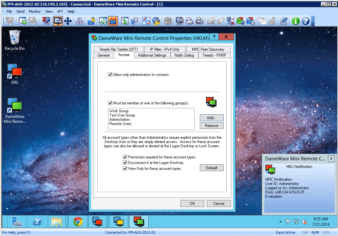Click the network check and X toolbar icon
The height and width of the screenshot is (236, 338).
(231, 21)
